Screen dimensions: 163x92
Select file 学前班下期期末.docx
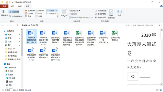[43, 53]
